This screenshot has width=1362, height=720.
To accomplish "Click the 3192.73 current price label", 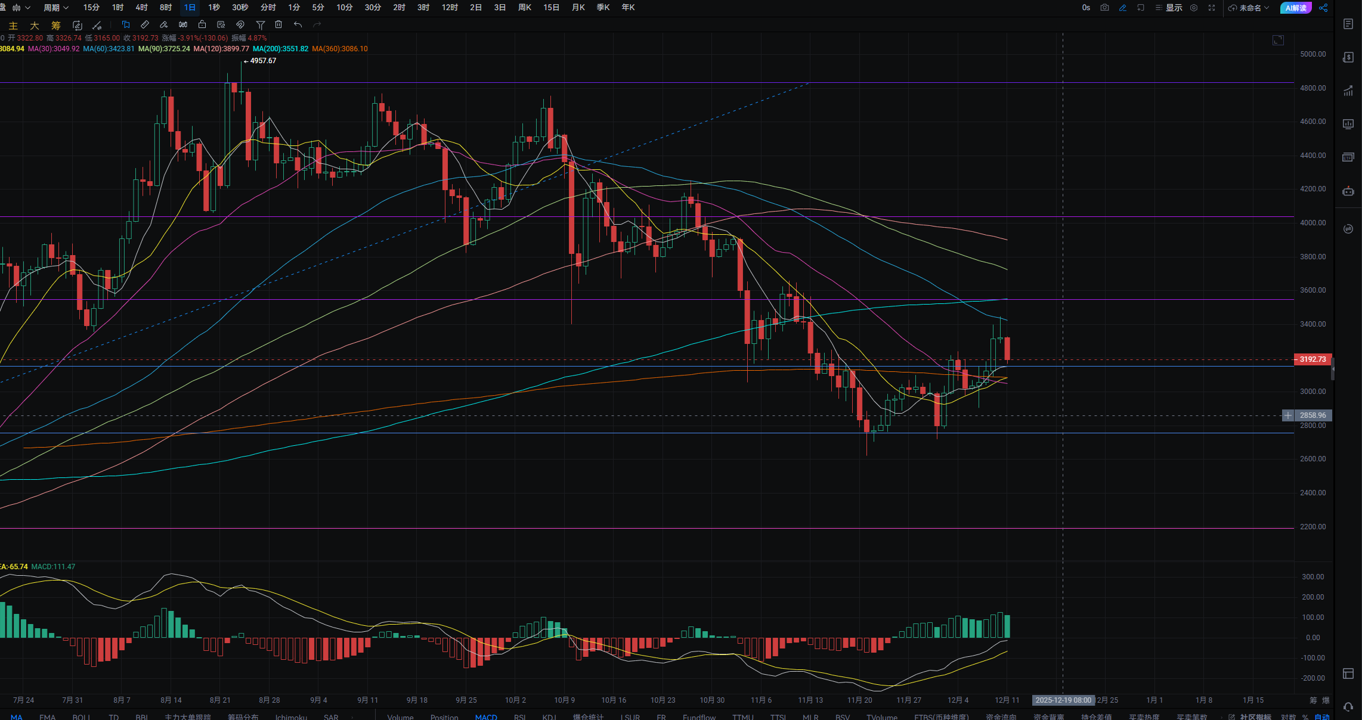I will tap(1313, 359).
